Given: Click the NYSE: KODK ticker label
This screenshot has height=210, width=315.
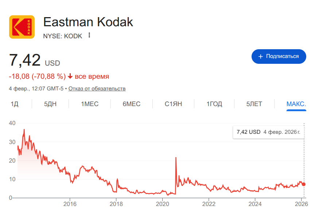Looking at the screenshot, I should 63,36.
